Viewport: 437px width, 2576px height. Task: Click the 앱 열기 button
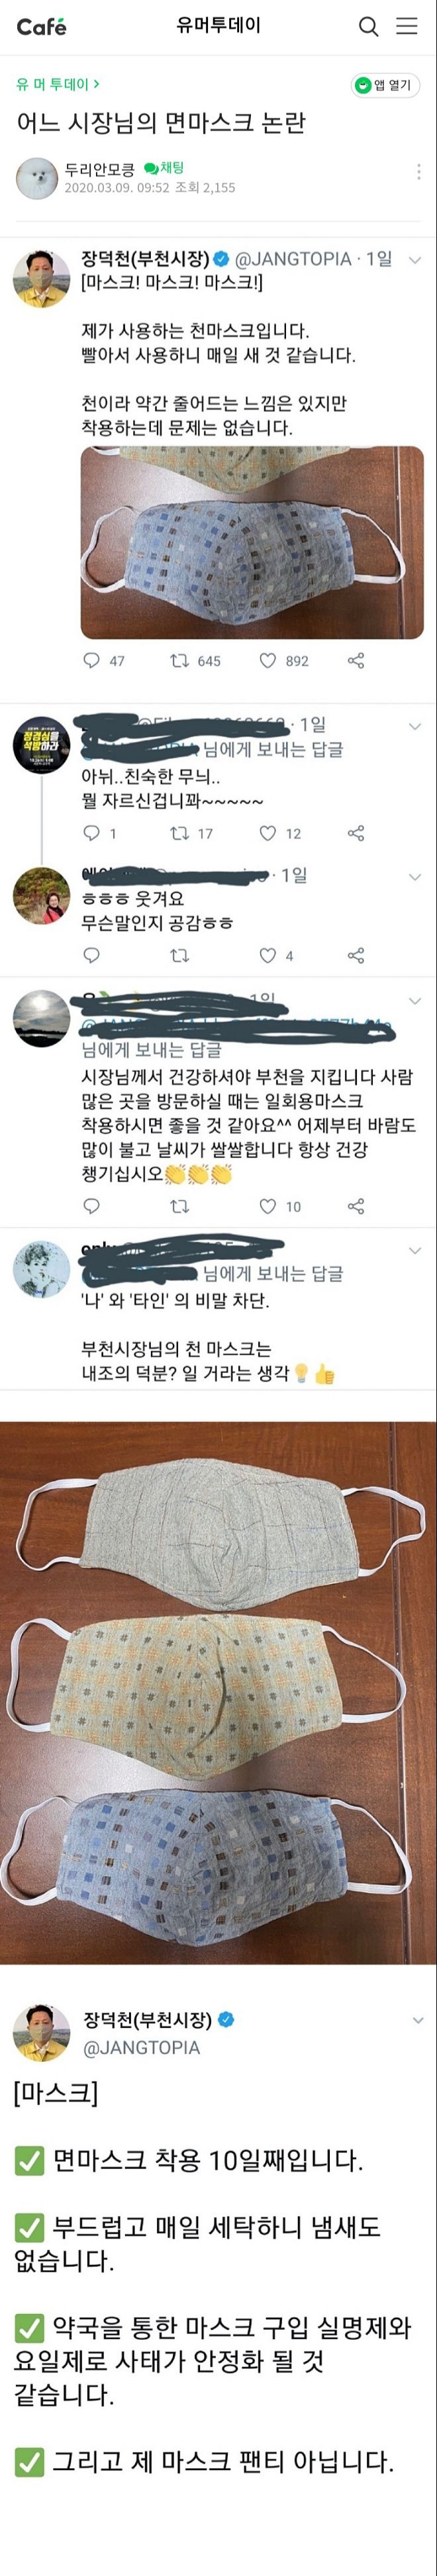384,85
